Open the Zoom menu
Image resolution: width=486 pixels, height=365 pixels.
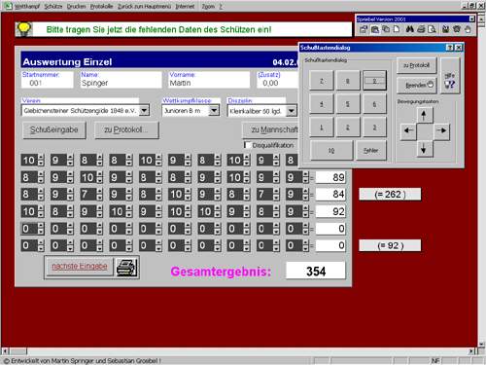click(208, 6)
